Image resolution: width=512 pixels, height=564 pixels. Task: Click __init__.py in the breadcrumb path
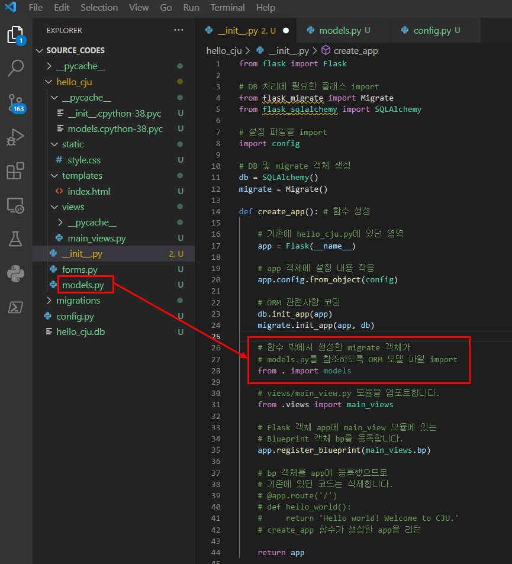[x=289, y=51]
